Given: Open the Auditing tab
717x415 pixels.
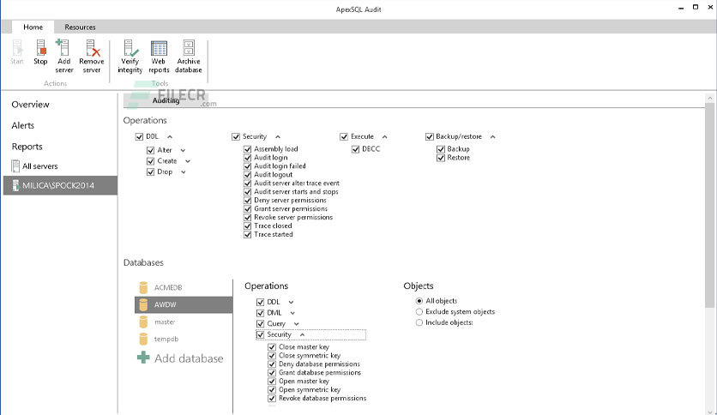Looking at the screenshot, I should [166, 100].
